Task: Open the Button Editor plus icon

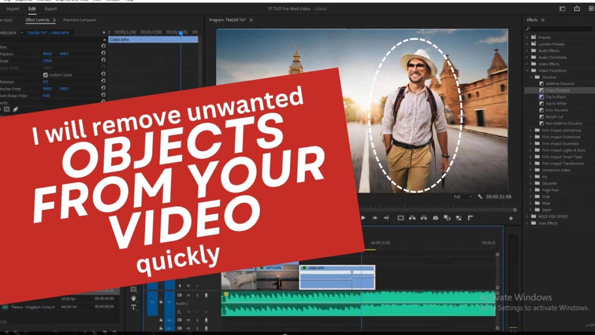Action: point(511,218)
